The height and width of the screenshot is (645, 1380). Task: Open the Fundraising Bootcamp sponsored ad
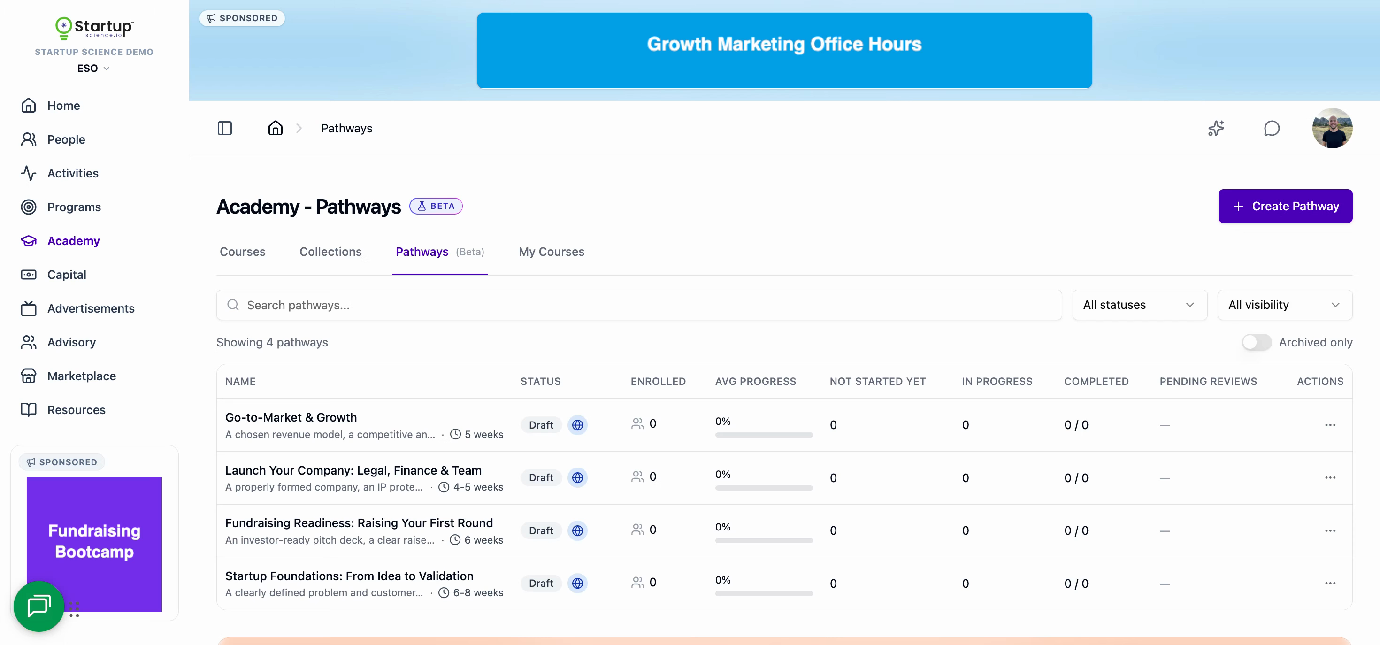pyautogui.click(x=94, y=544)
